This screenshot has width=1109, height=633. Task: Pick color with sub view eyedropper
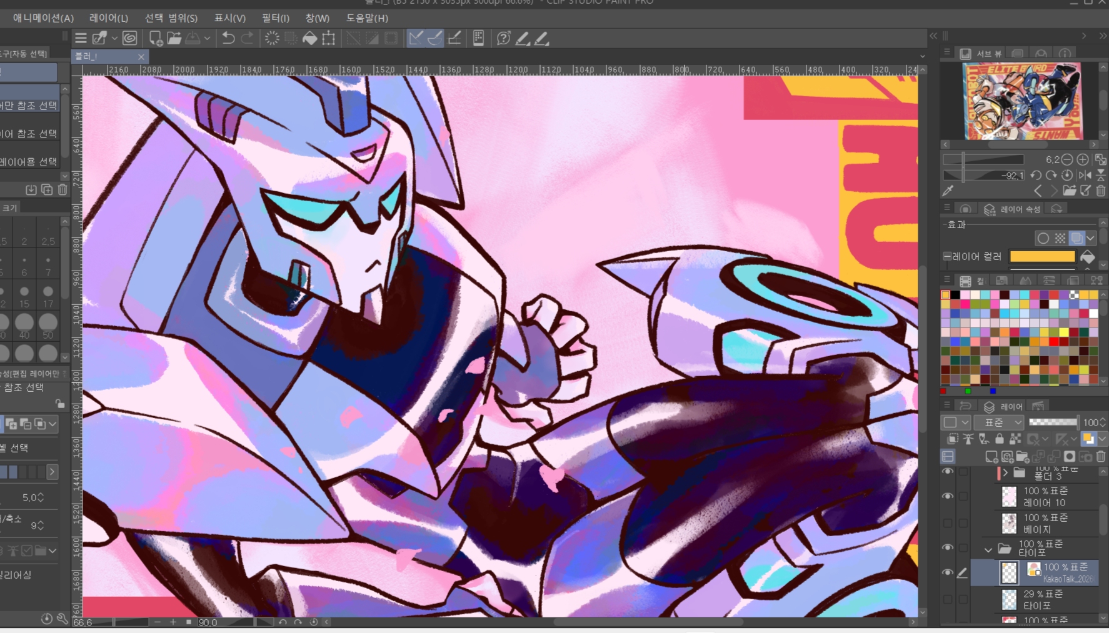948,191
